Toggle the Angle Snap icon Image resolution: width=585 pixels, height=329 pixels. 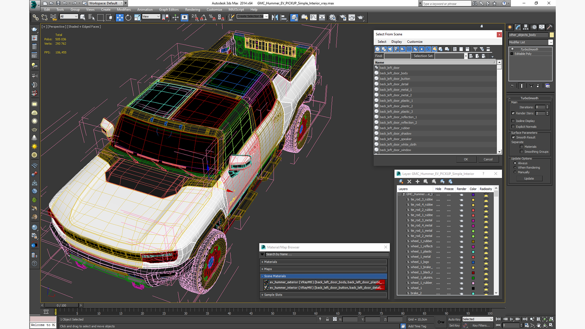tap(204, 18)
